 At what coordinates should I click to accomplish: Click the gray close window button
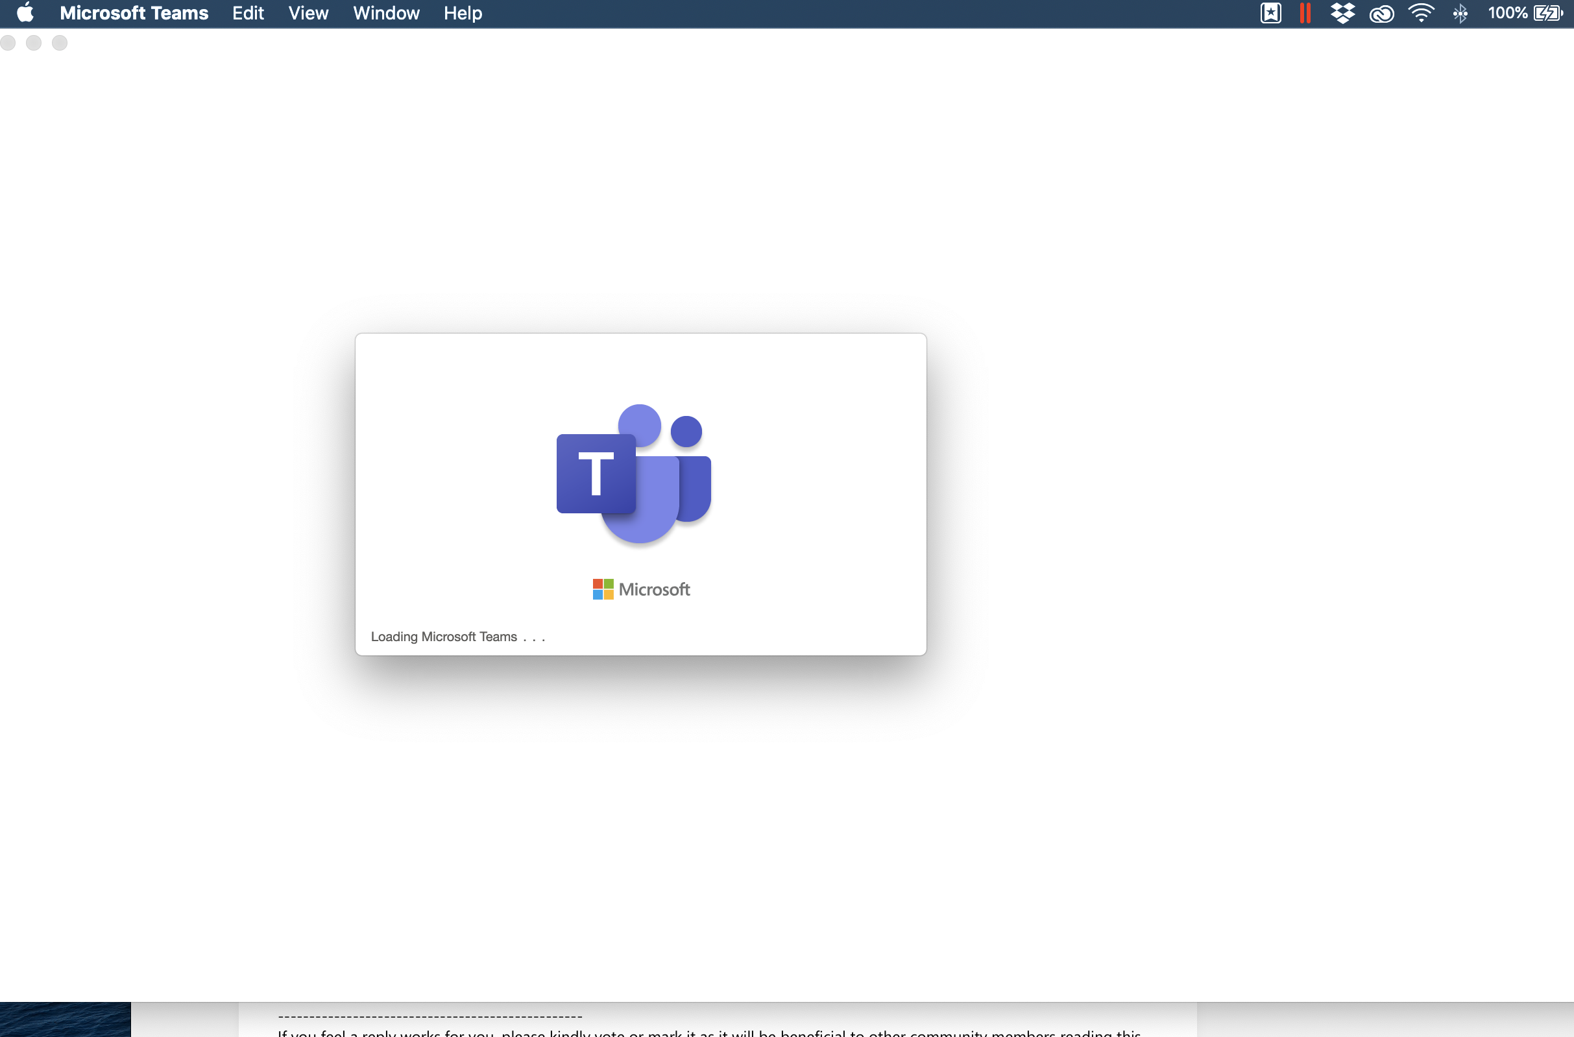tap(8, 43)
